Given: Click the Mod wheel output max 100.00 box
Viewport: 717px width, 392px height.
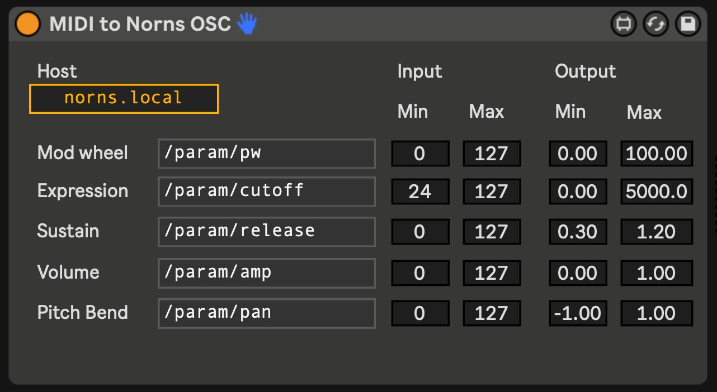Looking at the screenshot, I should click(x=657, y=154).
